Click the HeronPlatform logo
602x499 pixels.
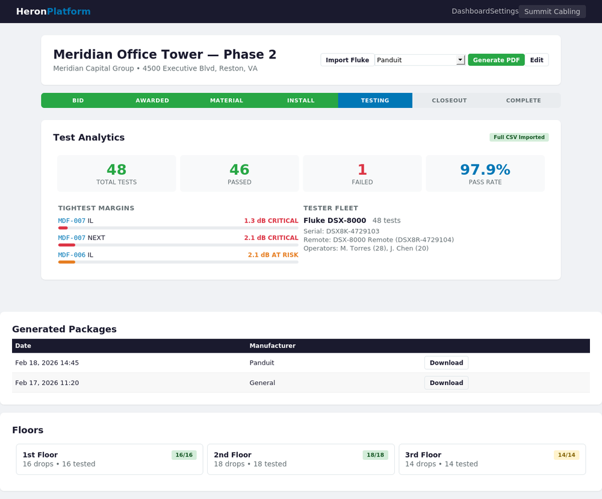(53, 11)
